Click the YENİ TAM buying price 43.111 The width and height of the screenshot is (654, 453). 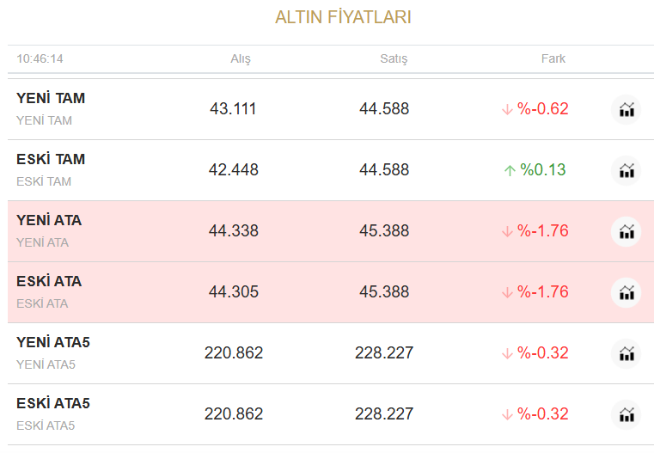(x=233, y=109)
